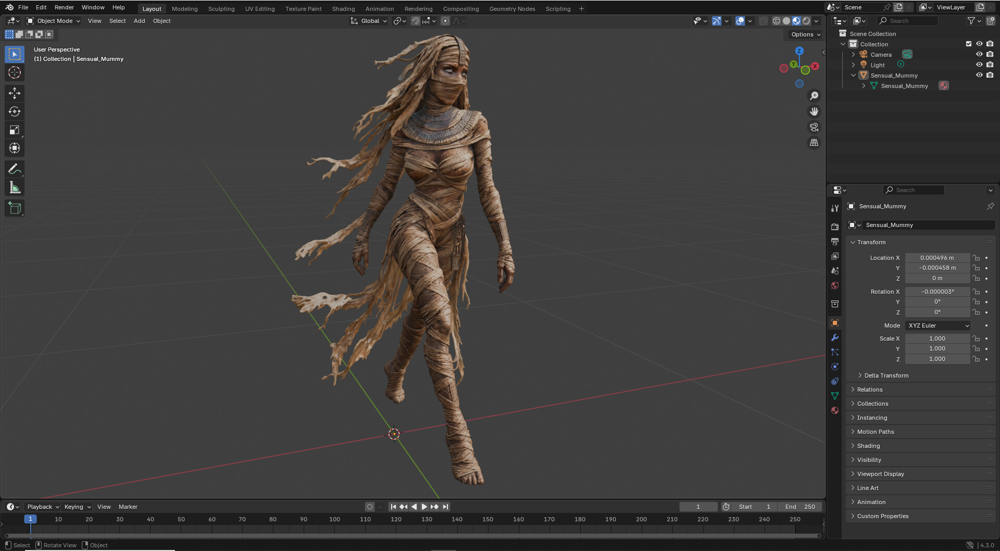The width and height of the screenshot is (1000, 551).
Task: Open the Playback popover in timeline
Action: click(43, 507)
